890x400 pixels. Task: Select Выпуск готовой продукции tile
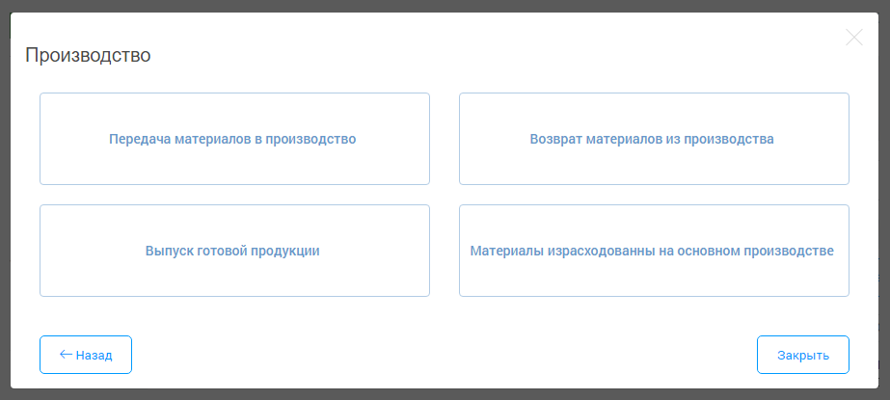[233, 251]
